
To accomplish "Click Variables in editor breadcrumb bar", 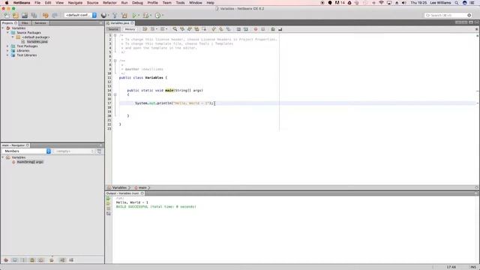I will coord(119,187).
